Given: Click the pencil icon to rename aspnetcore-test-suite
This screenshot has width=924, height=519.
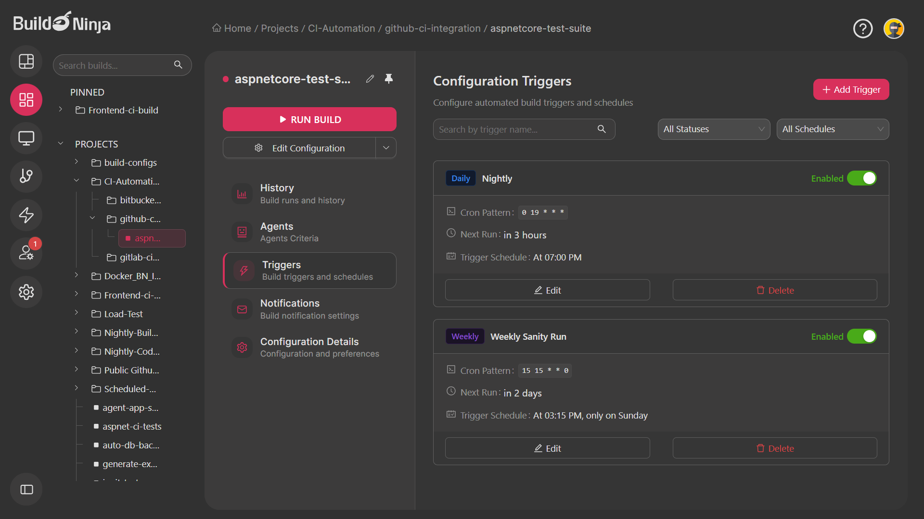Looking at the screenshot, I should [x=370, y=79].
